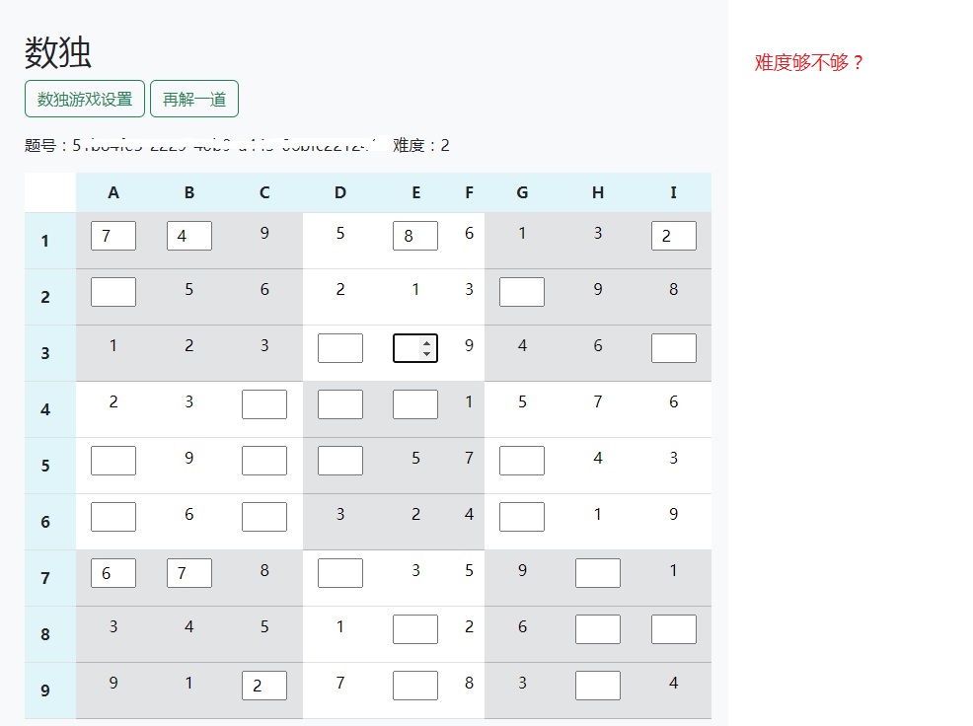Select input cell B7 containing 7
This screenshot has width=973, height=726.
click(x=189, y=573)
